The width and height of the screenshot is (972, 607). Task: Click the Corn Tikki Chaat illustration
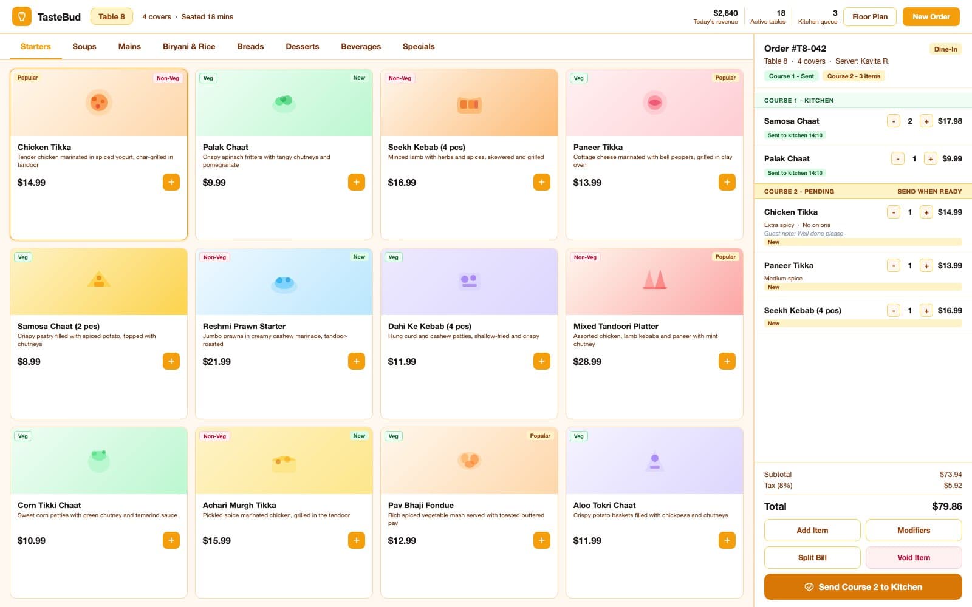tap(98, 460)
